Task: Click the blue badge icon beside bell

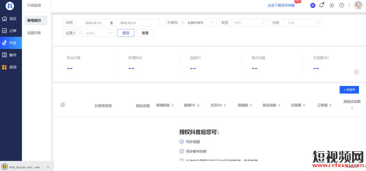Action: 313,5
